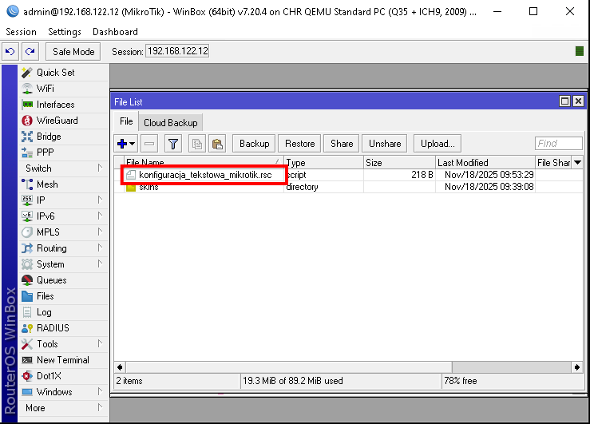Open Quick Set from sidebar
This screenshot has width=590, height=424.
tap(55, 72)
